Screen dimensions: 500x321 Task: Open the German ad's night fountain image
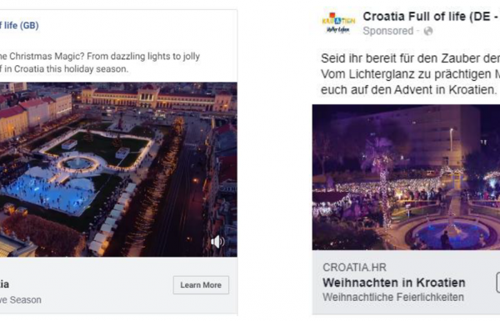pos(406,177)
